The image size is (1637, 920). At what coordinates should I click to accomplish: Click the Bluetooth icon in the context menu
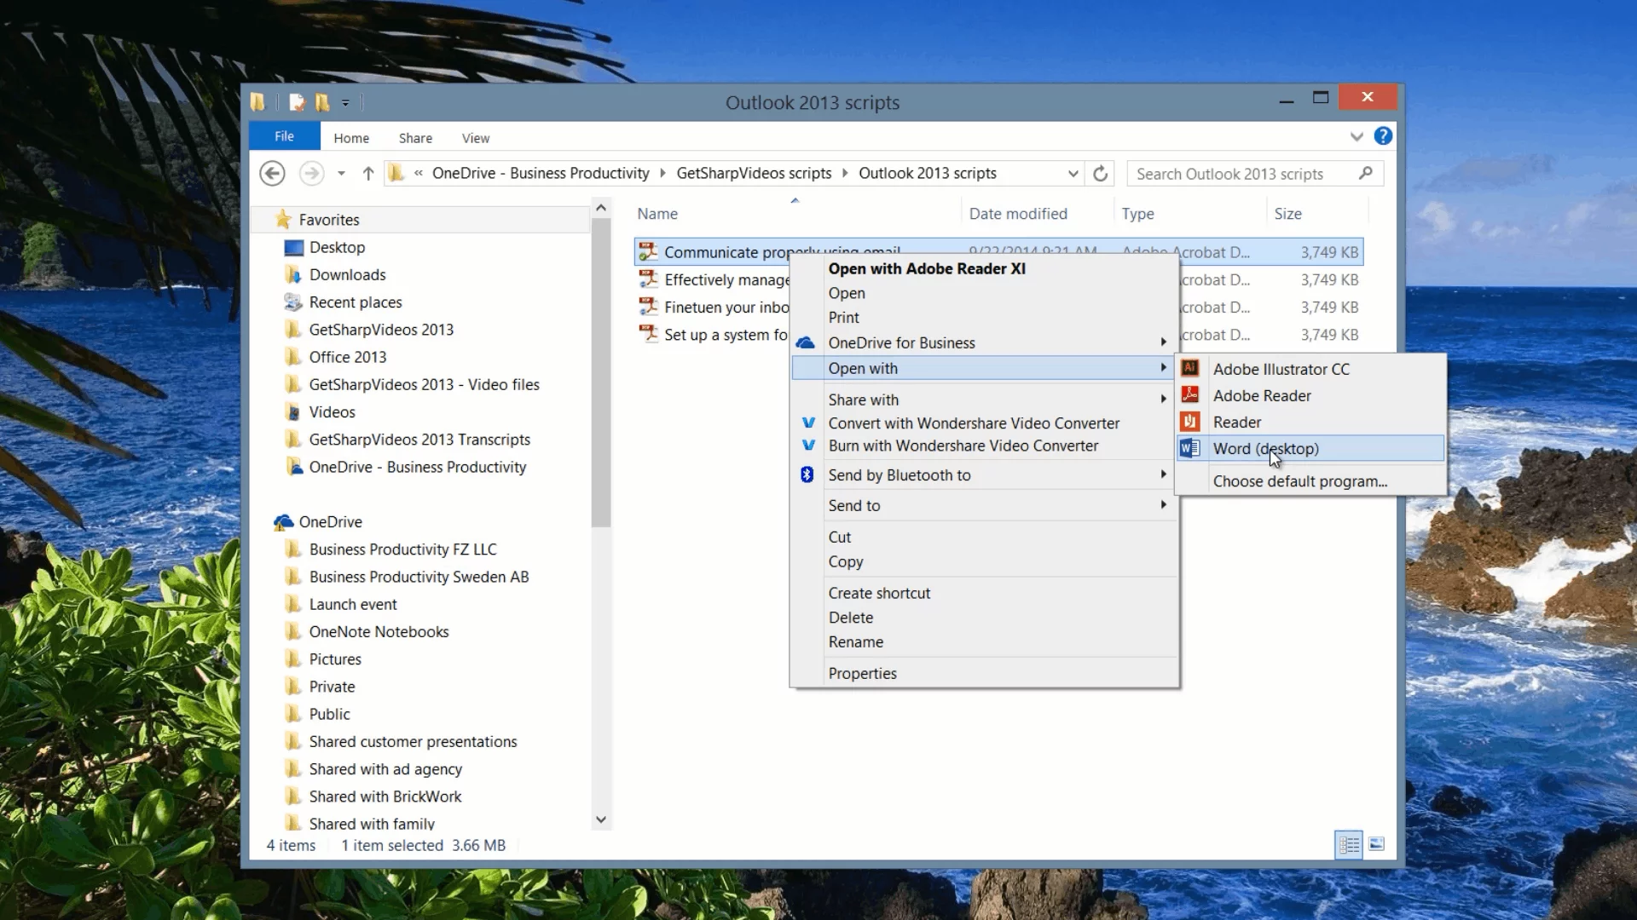click(807, 474)
